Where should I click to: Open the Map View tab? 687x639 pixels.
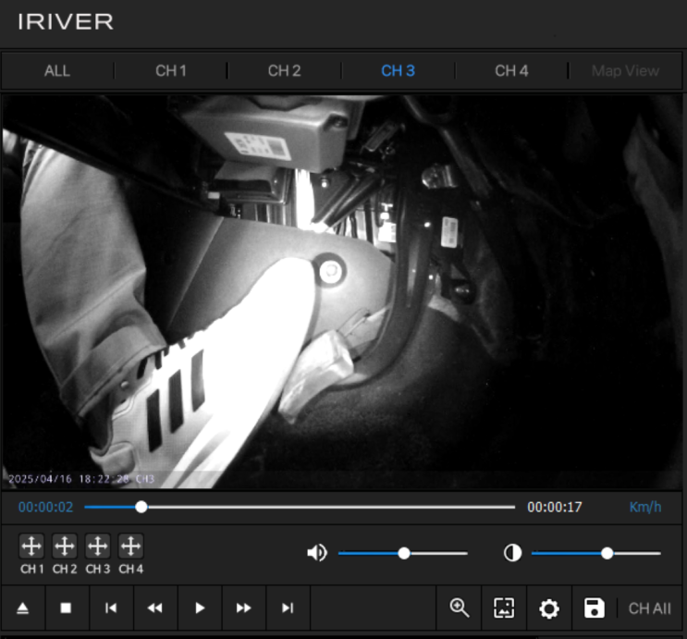click(x=625, y=70)
